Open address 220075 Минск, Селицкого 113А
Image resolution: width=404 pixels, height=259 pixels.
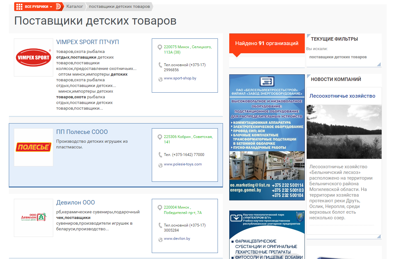tap(188, 49)
